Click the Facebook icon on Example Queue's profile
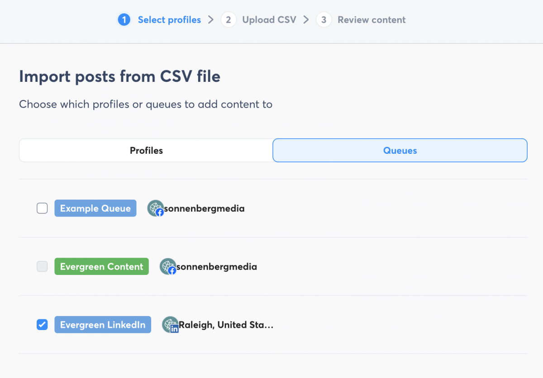This screenshot has width=543, height=378. pyautogui.click(x=159, y=212)
